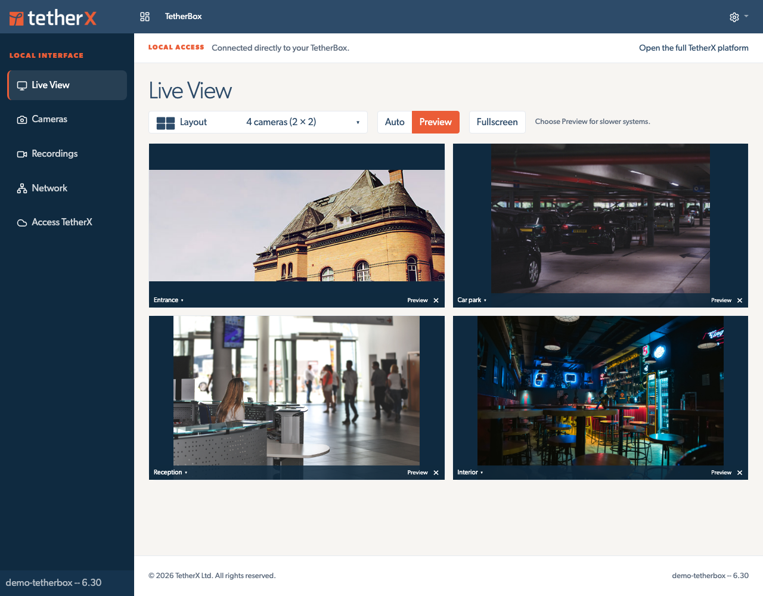Click TetherBox in the top bar

click(x=184, y=17)
